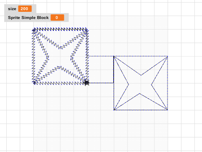Click top-right corner of the straight-line square
Image resolution: width=202 pixels, height=152 pixels.
coord(167,56)
